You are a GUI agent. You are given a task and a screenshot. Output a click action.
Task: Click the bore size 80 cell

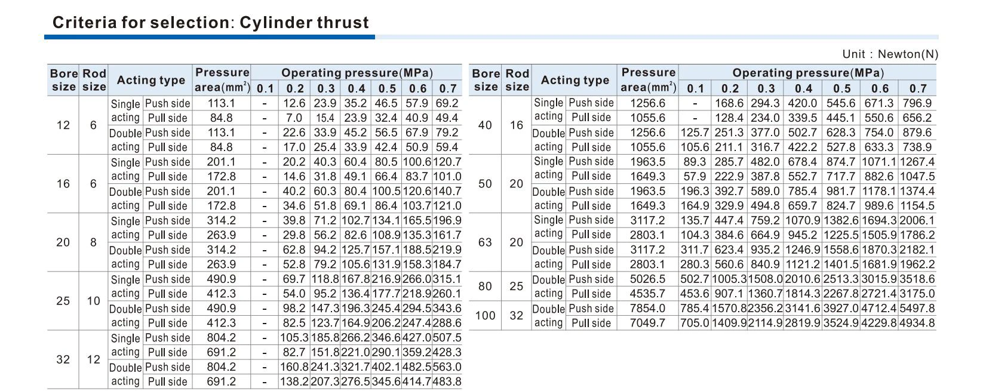point(485,286)
